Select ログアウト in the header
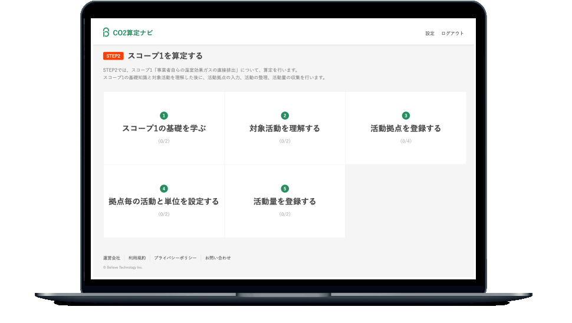This screenshot has height=323, width=572. point(452,34)
